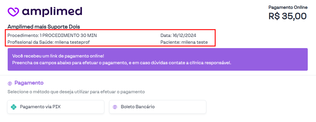Click Profissional da Saúde milena testeprof
The image size is (316, 122).
coord(49,42)
